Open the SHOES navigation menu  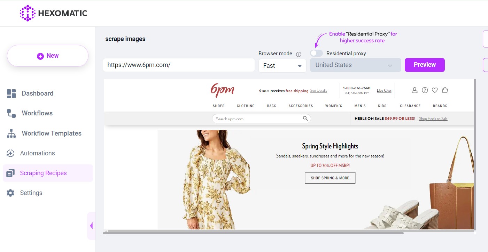[218, 106]
